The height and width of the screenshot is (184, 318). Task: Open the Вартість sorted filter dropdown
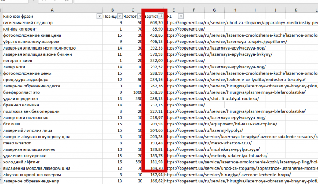(161, 16)
